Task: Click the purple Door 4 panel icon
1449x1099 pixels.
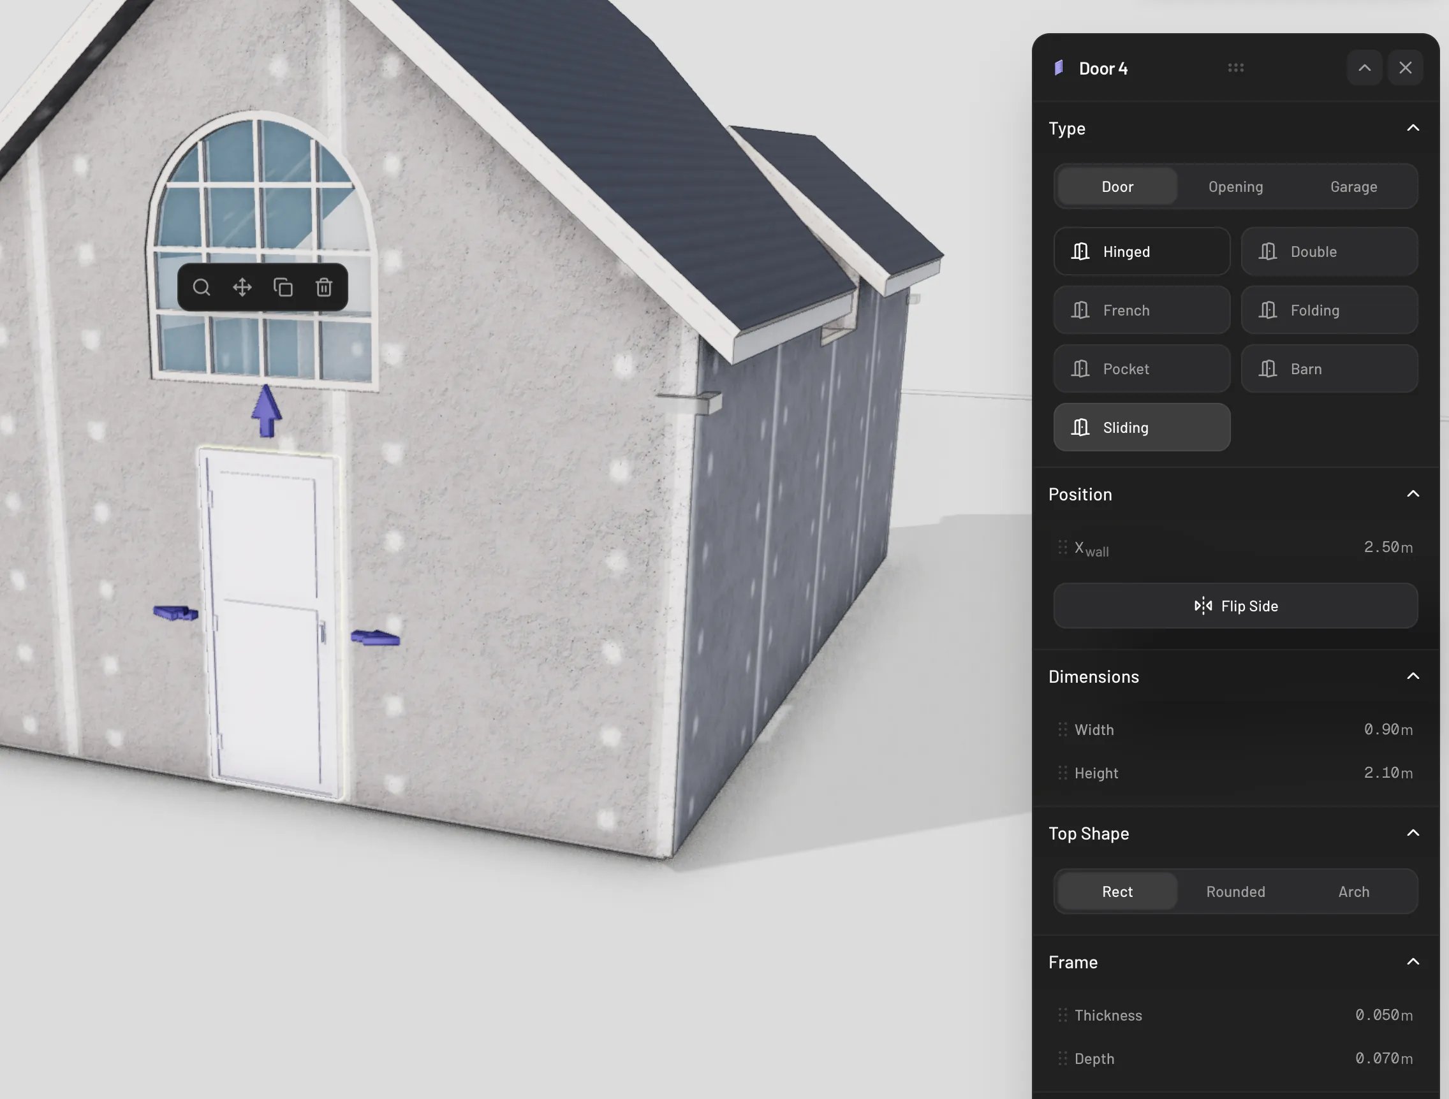Action: pos(1059,68)
